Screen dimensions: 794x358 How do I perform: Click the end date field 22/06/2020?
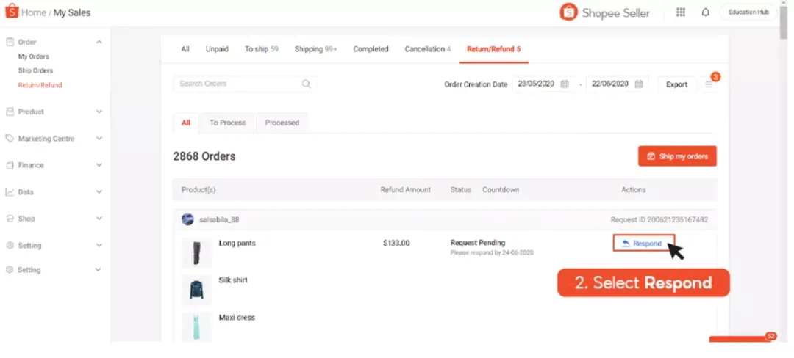click(x=617, y=84)
